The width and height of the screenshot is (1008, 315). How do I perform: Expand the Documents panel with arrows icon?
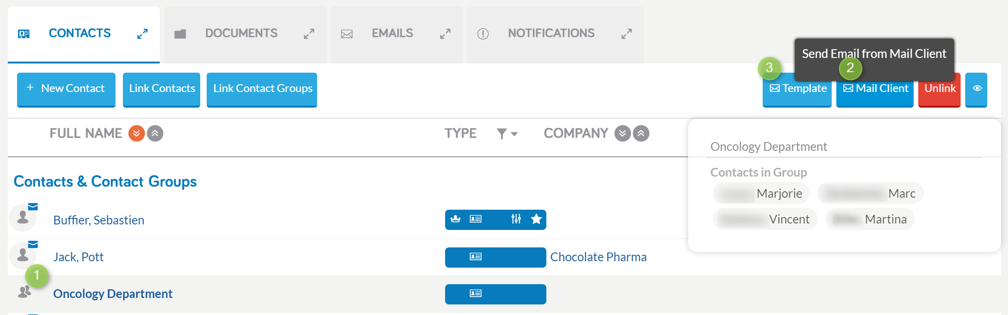[x=309, y=34]
